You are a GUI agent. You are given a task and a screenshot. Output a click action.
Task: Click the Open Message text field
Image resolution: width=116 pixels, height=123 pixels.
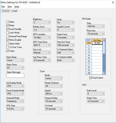(x=15, y=75)
